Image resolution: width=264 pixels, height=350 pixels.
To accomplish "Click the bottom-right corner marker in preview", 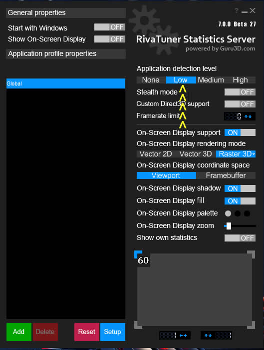I will 251,325.
